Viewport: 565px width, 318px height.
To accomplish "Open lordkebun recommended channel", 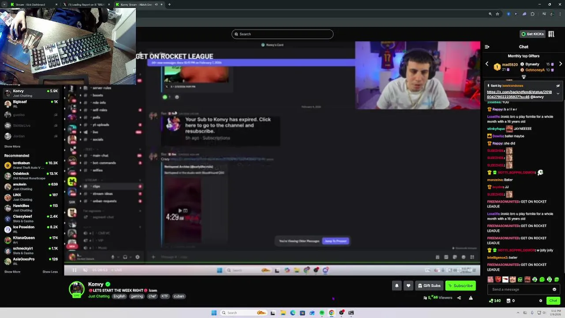I will point(31,165).
